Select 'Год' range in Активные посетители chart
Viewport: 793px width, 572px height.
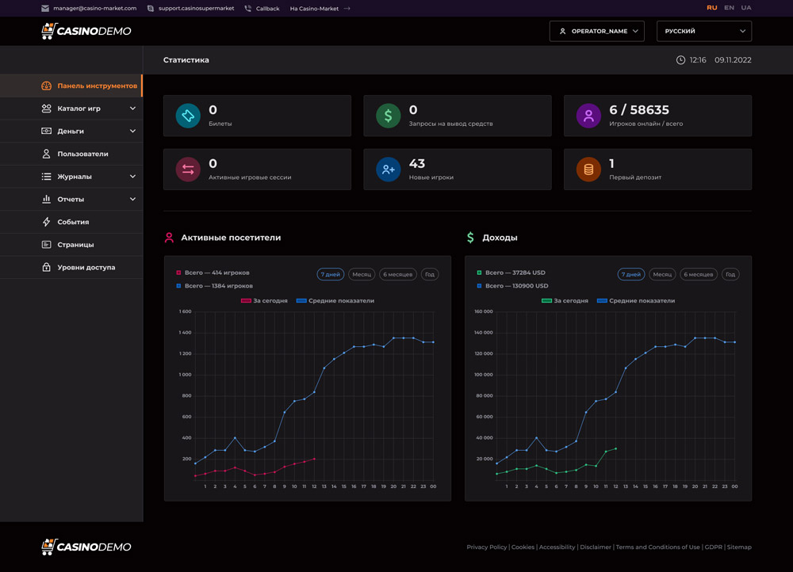coord(430,274)
